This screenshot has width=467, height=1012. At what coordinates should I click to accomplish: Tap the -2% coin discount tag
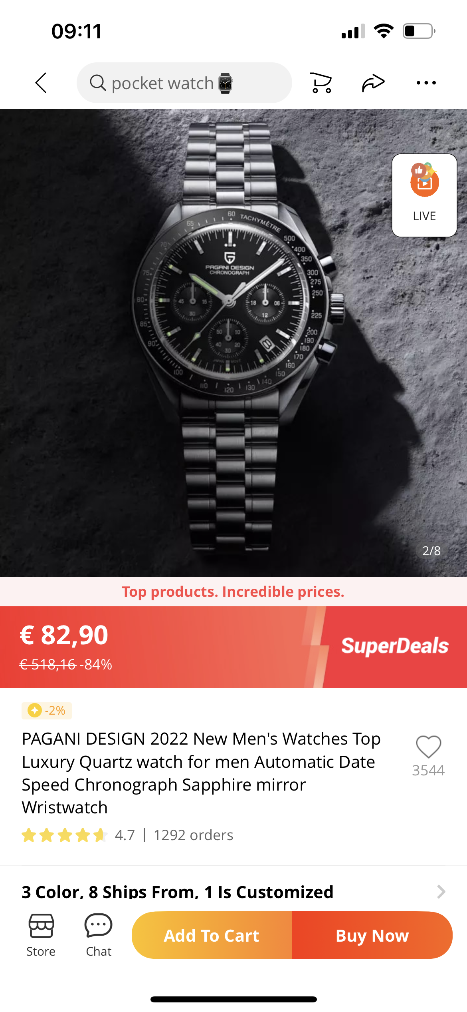pos(47,710)
